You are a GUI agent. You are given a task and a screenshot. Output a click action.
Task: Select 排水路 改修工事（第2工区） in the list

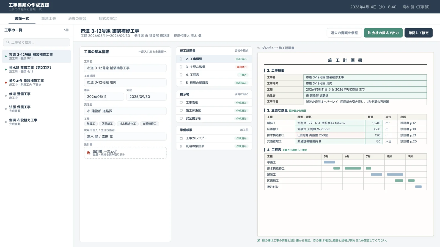(x=37, y=69)
